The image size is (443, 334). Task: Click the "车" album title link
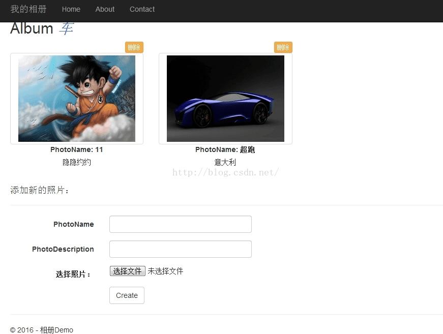pos(66,28)
